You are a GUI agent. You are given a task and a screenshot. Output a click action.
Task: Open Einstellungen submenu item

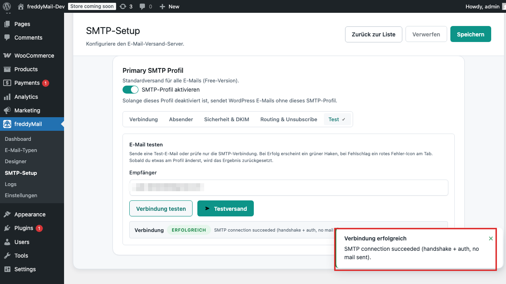[x=21, y=195]
